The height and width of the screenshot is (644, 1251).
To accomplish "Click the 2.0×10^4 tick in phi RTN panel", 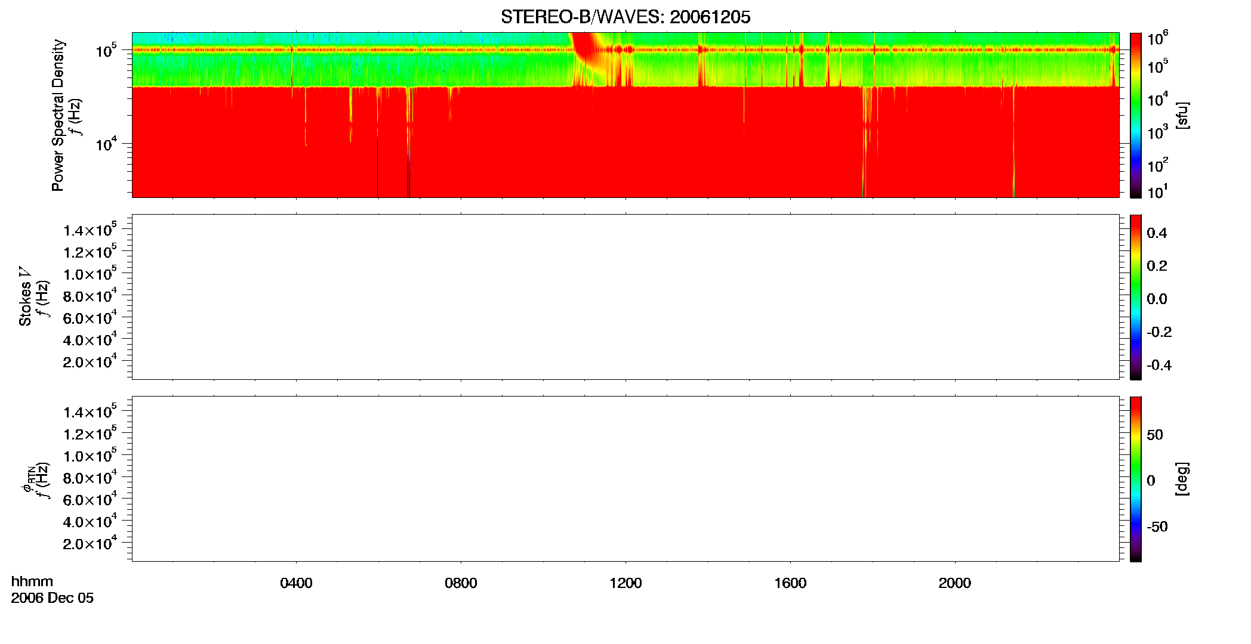I will (x=90, y=543).
